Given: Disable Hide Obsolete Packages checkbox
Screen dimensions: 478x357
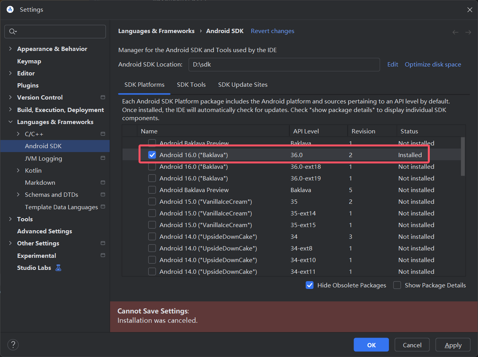Looking at the screenshot, I should click(x=310, y=285).
